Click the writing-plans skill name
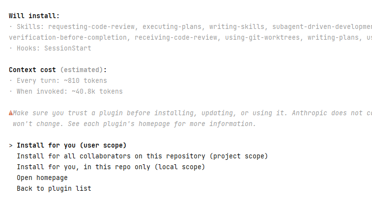 (x=333, y=38)
